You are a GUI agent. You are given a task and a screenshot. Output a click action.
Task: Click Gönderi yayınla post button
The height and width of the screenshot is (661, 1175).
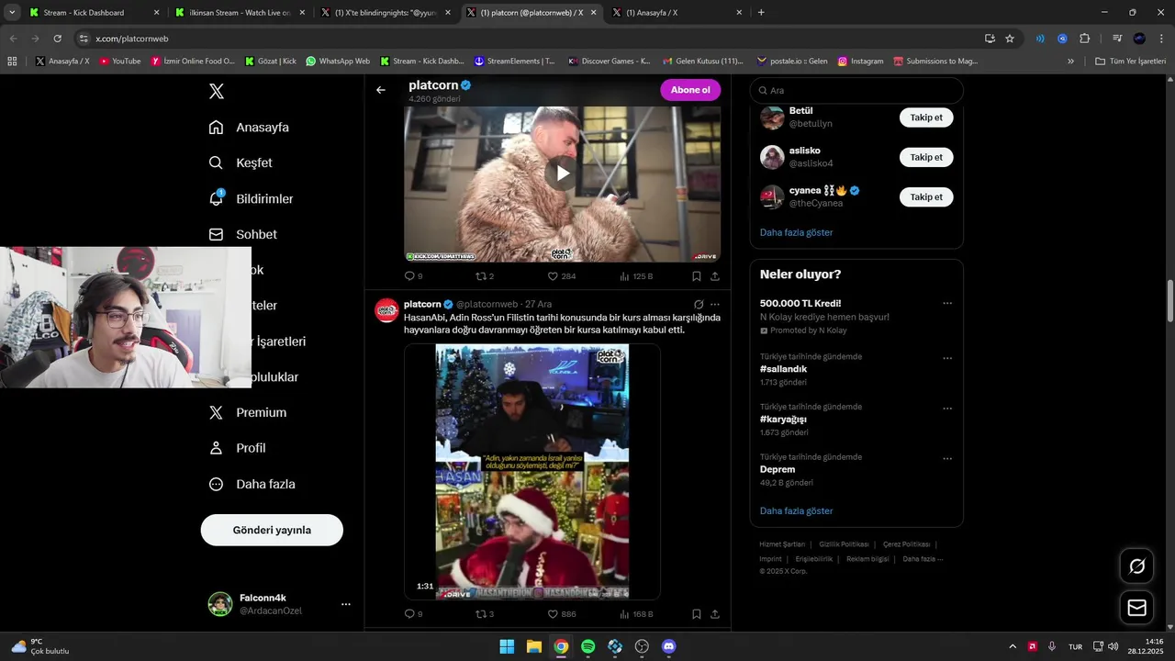(272, 530)
